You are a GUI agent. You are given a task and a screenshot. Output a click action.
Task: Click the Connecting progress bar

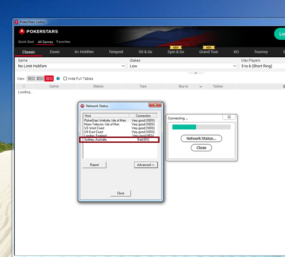(x=202, y=127)
